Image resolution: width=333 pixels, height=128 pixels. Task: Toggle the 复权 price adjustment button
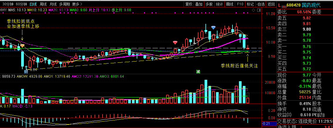pos(189,4)
